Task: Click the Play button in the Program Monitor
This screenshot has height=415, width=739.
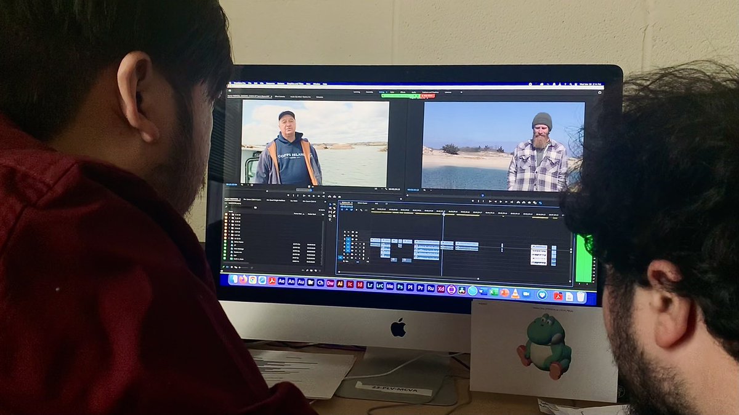Action: tap(501, 200)
